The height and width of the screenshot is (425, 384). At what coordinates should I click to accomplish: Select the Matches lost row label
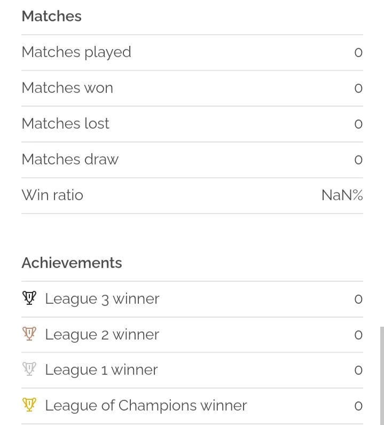click(x=65, y=123)
